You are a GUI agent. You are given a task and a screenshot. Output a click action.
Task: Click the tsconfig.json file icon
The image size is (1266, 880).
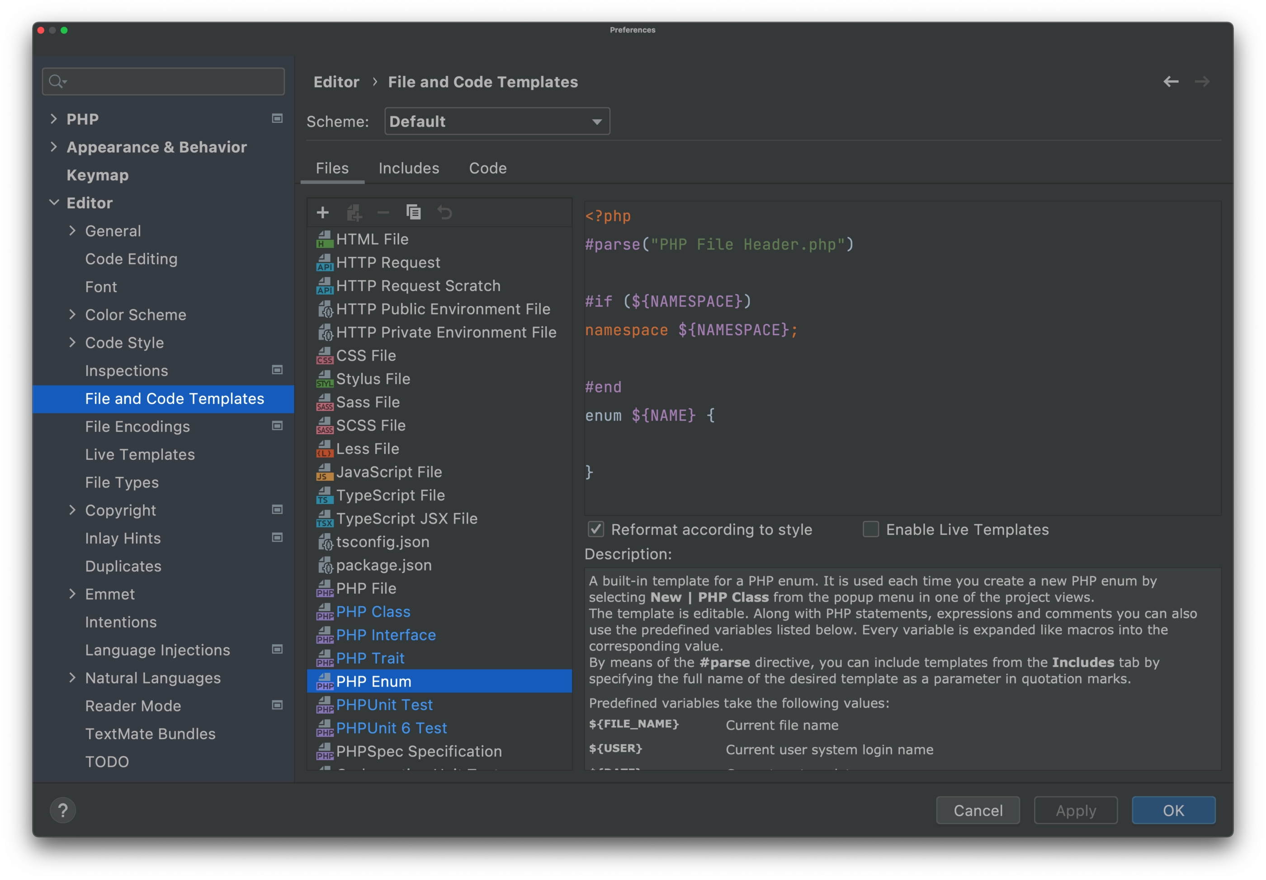pyautogui.click(x=325, y=542)
